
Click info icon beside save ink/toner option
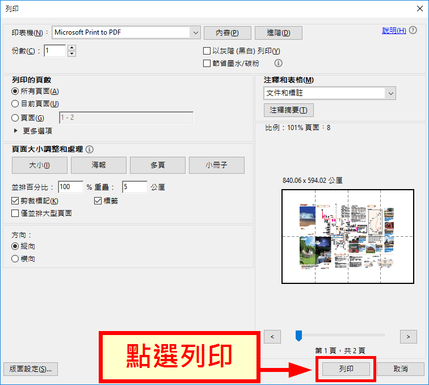coord(279,63)
